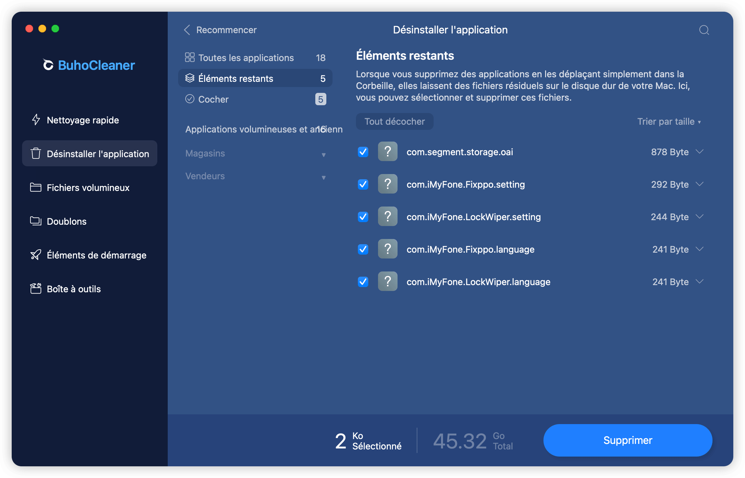Click the question mark icon for com.iMyFone.LockWiper.language
Image resolution: width=745 pixels, height=478 pixels.
click(388, 281)
